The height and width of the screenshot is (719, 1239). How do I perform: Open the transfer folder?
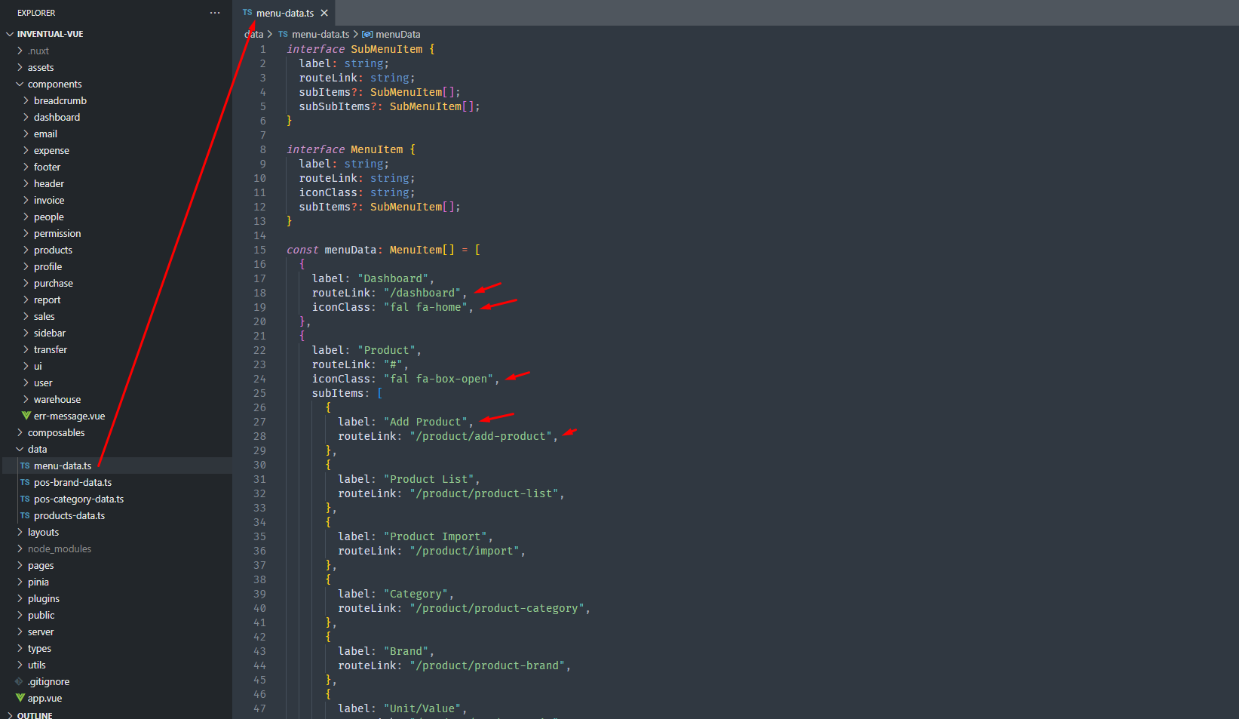click(x=51, y=349)
